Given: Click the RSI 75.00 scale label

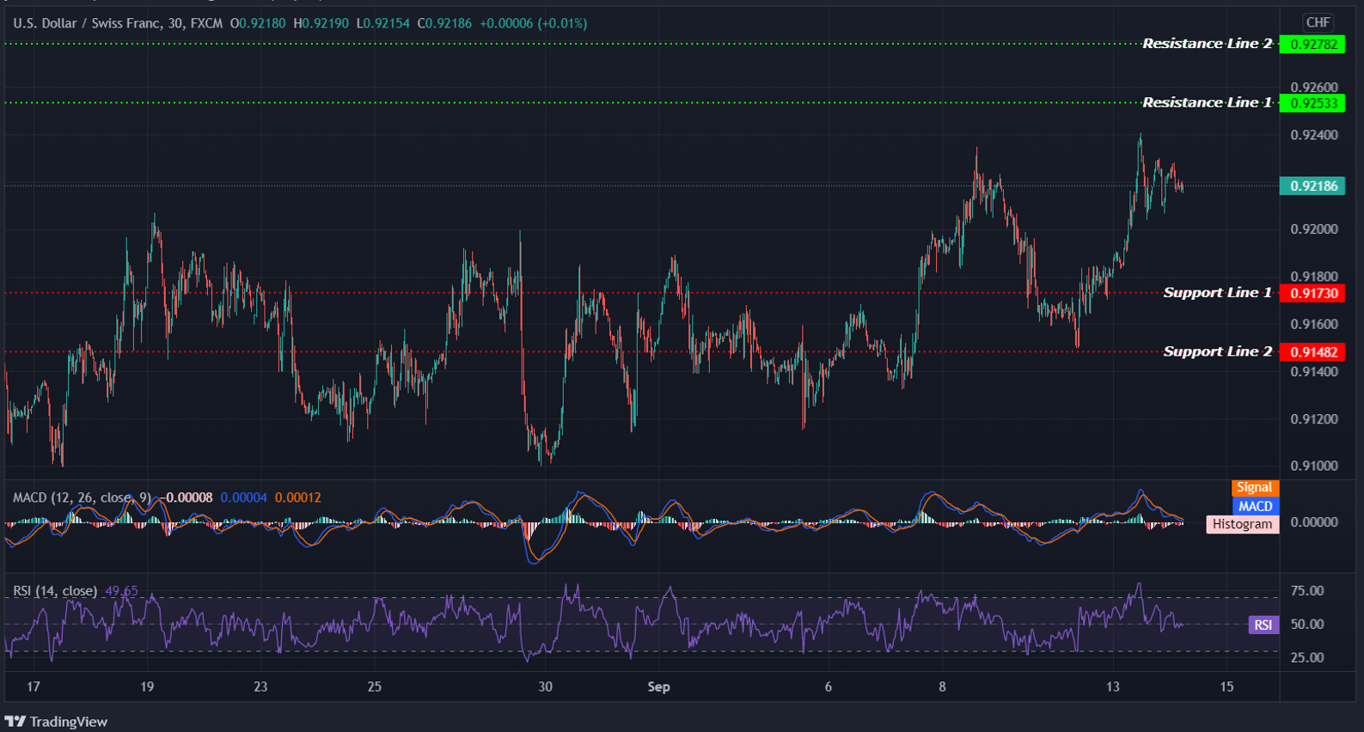Looking at the screenshot, I should point(1307,591).
